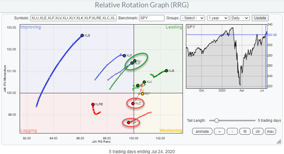This screenshot has height=154, width=284.
Task: Select the XLK marker in Lagging quadrant
Action: pos(129,122)
